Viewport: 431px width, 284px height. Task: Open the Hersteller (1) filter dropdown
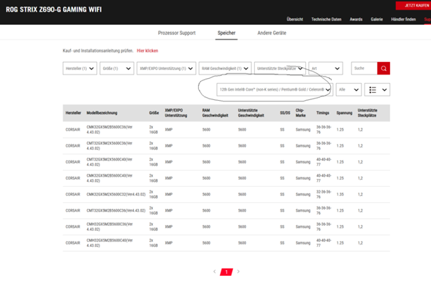pyautogui.click(x=80, y=69)
